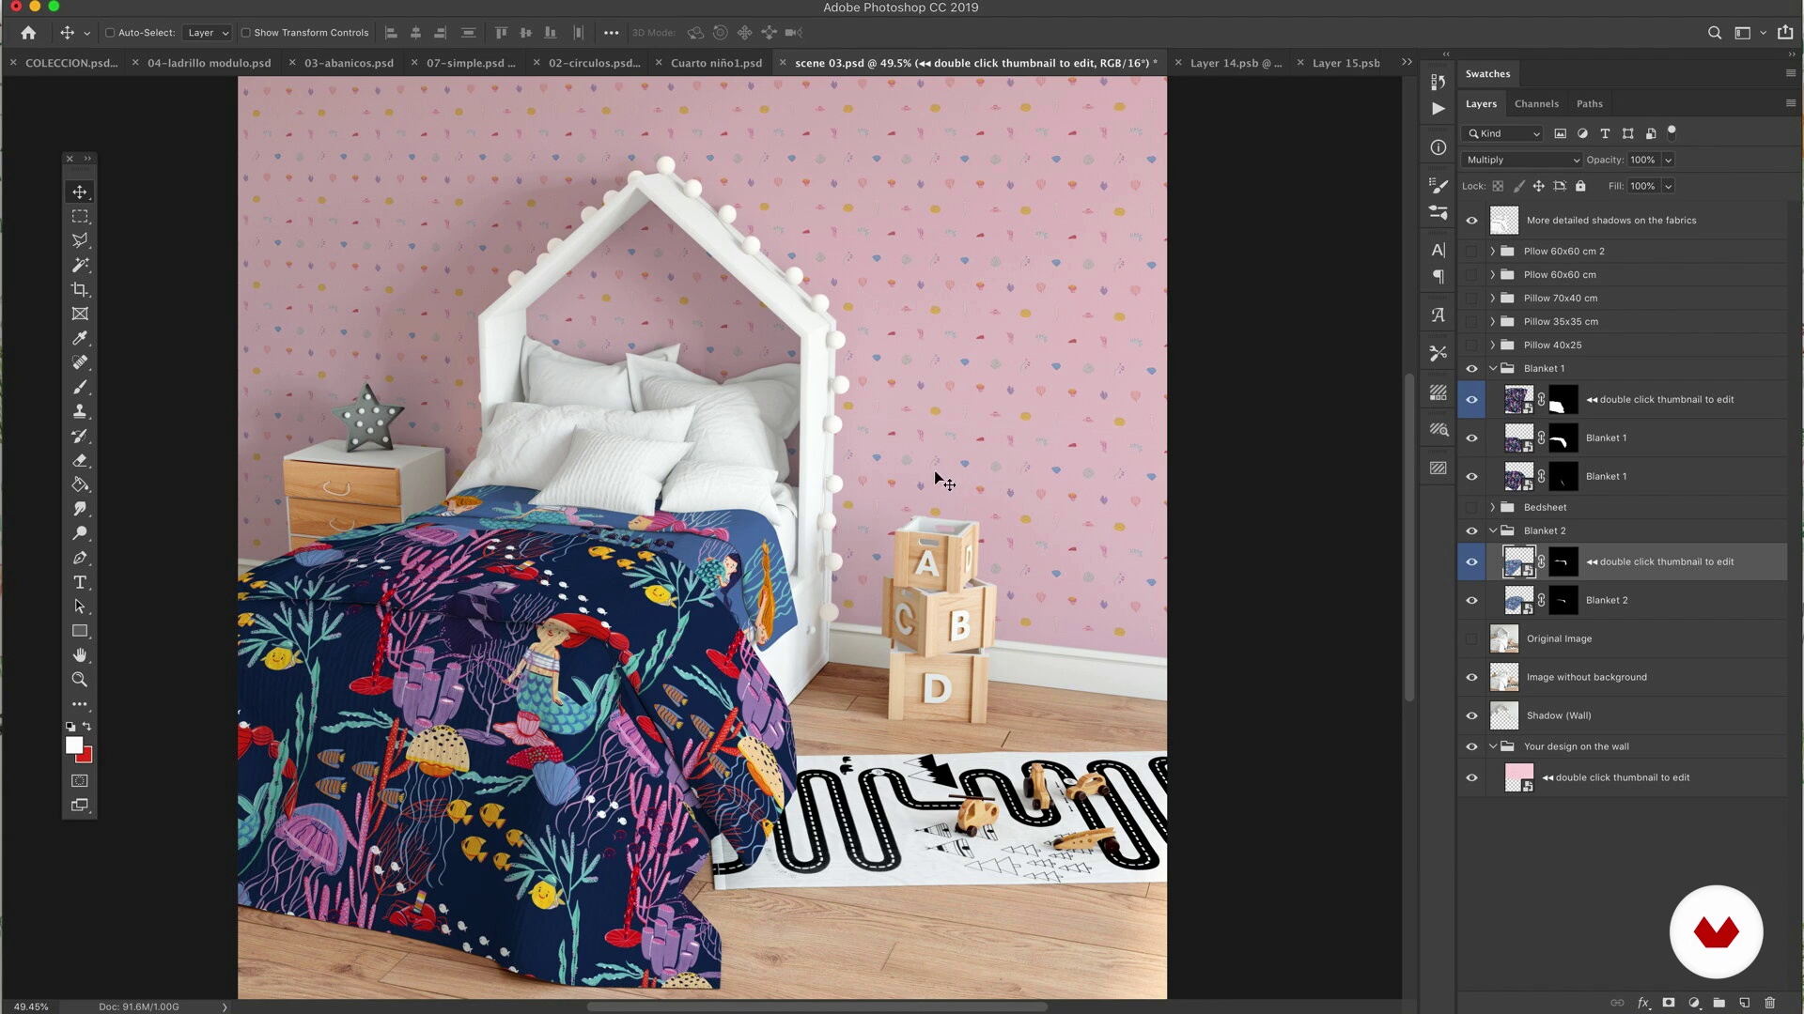The width and height of the screenshot is (1804, 1014).
Task: Click the more options ellipsis in options bar
Action: point(612,33)
